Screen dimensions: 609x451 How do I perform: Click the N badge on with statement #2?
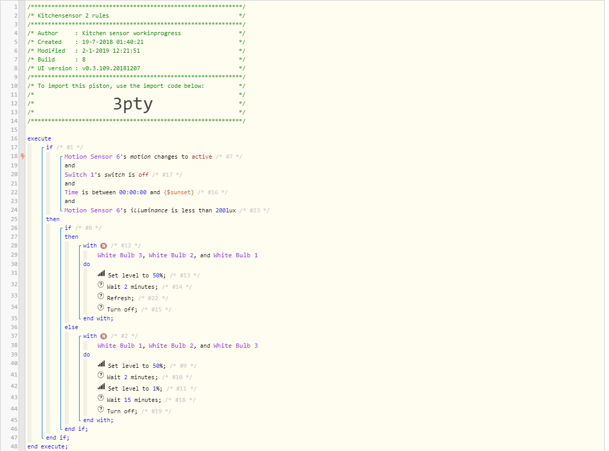[x=103, y=336]
